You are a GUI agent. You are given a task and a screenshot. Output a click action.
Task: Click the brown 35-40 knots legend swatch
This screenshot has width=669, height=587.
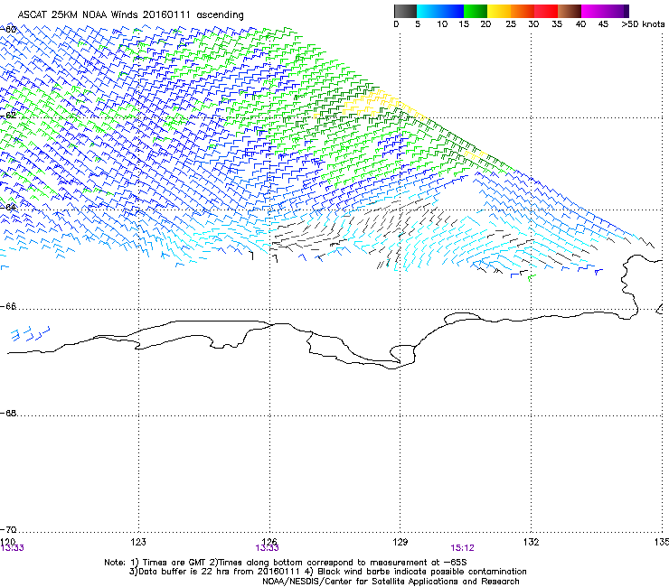coord(570,11)
